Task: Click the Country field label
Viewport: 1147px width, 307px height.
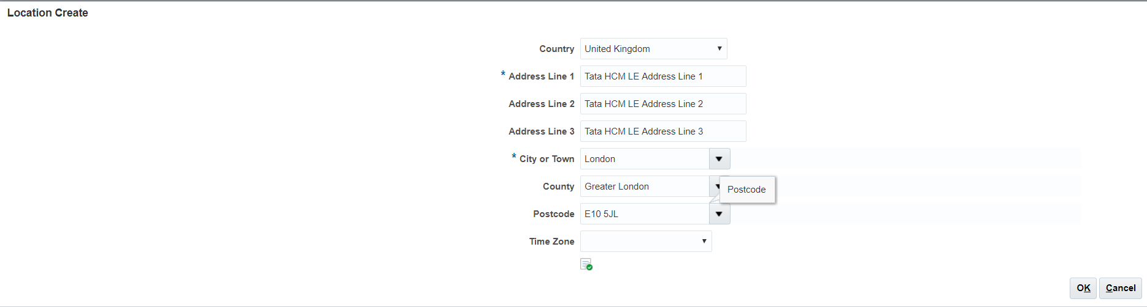Action: coord(556,49)
